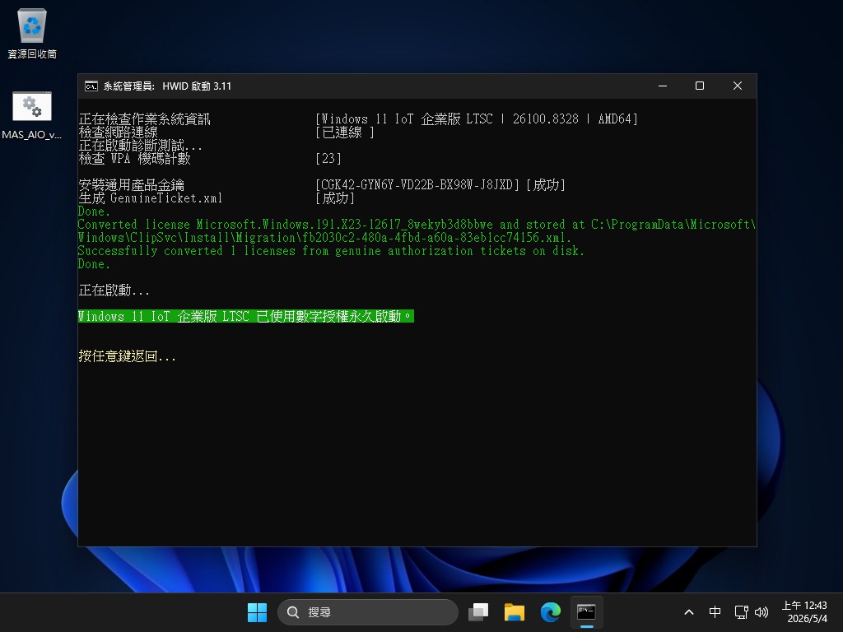
Task: Open the Recycle Bin desktop icon
Action: point(32,33)
